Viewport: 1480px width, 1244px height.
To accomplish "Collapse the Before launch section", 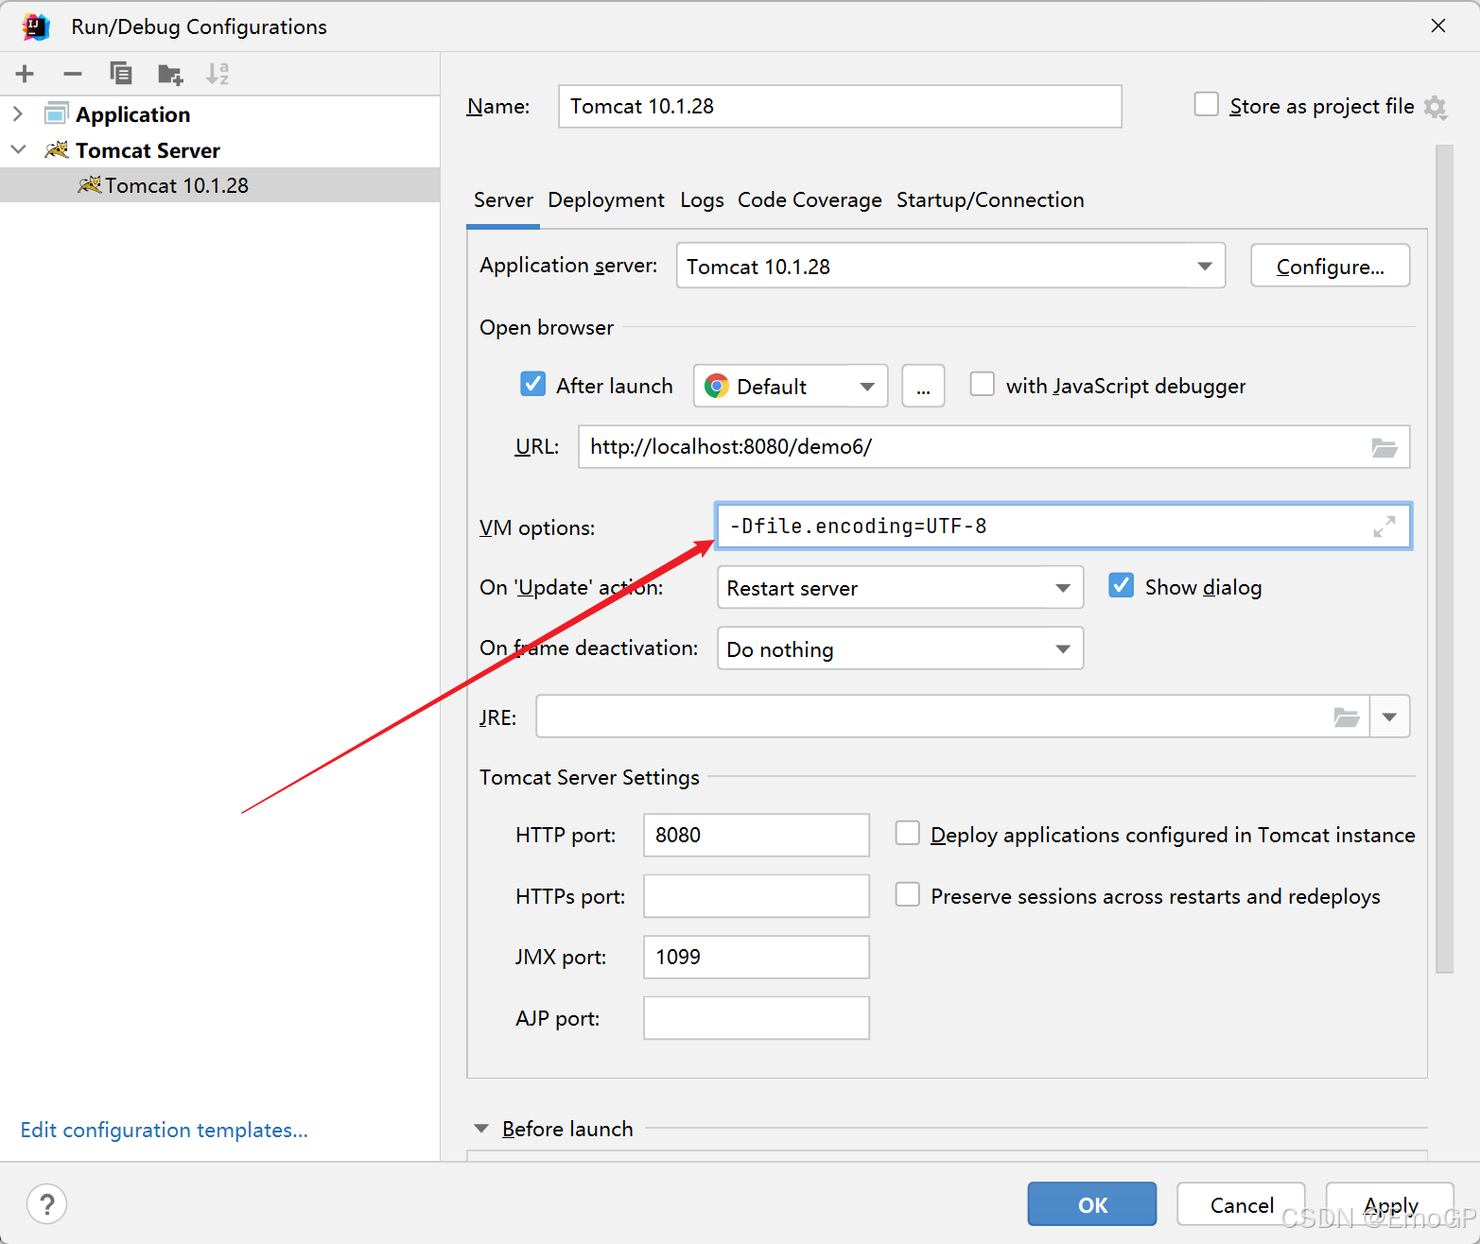I will click(481, 1129).
